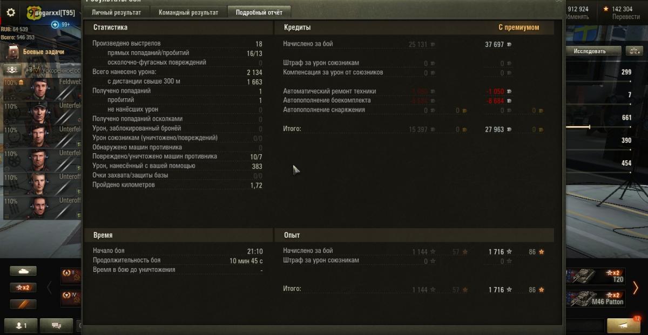Open the vehicle comparison scales icon
This screenshot has height=335, width=648.
tap(633, 51)
